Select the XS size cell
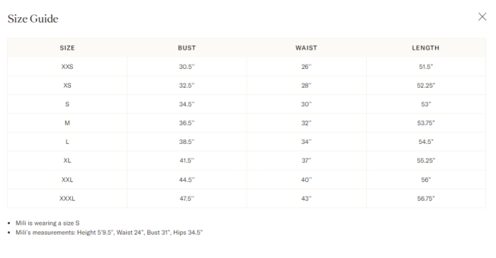Viewport: 496px width, 258px height. pyautogui.click(x=67, y=85)
